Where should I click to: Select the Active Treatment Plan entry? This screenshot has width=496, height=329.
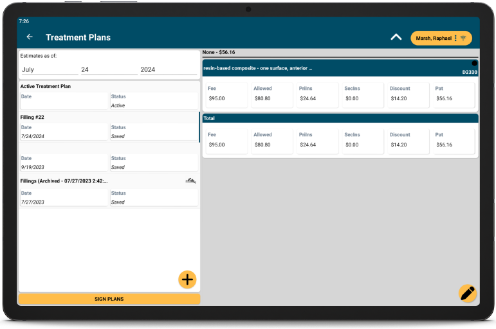(108, 96)
